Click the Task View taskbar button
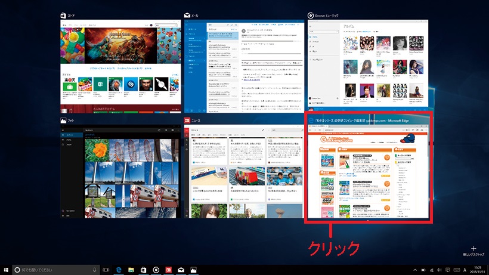This screenshot has height=275, width=489. 106,270
